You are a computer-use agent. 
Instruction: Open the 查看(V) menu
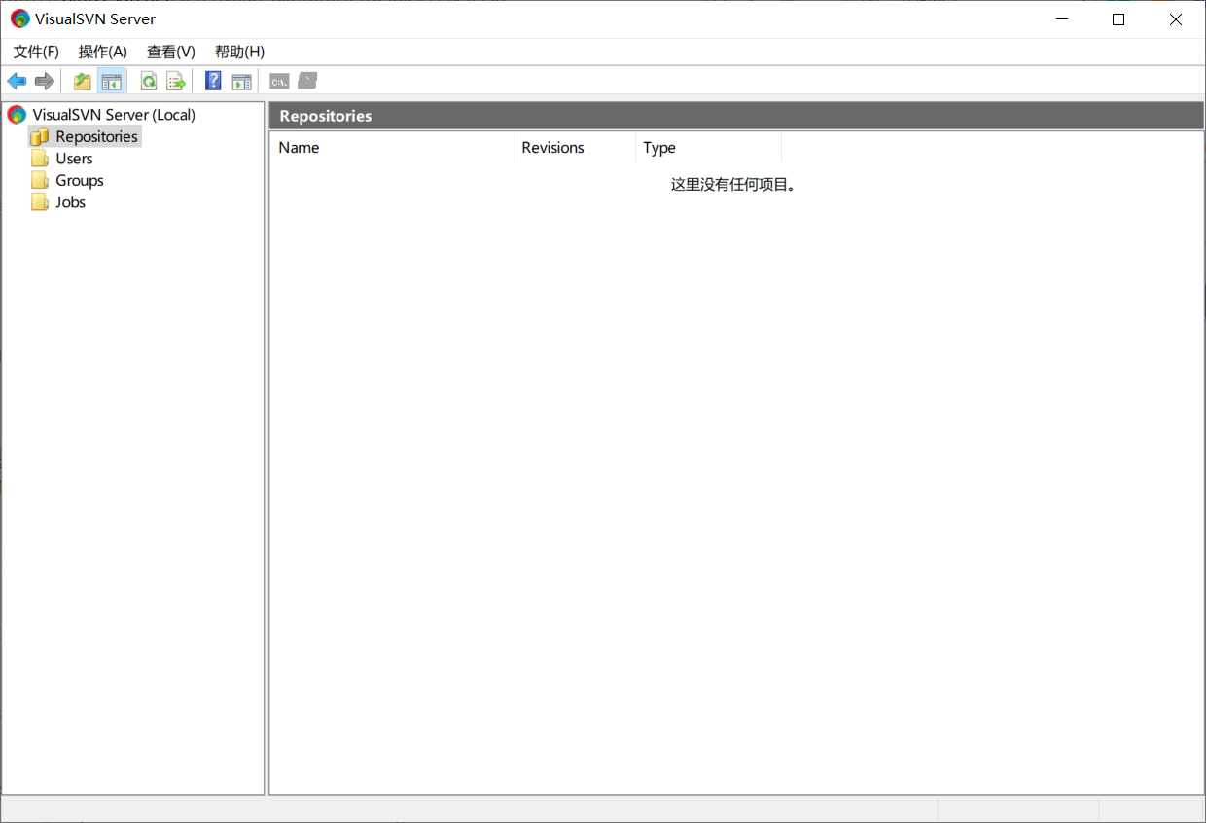170,52
